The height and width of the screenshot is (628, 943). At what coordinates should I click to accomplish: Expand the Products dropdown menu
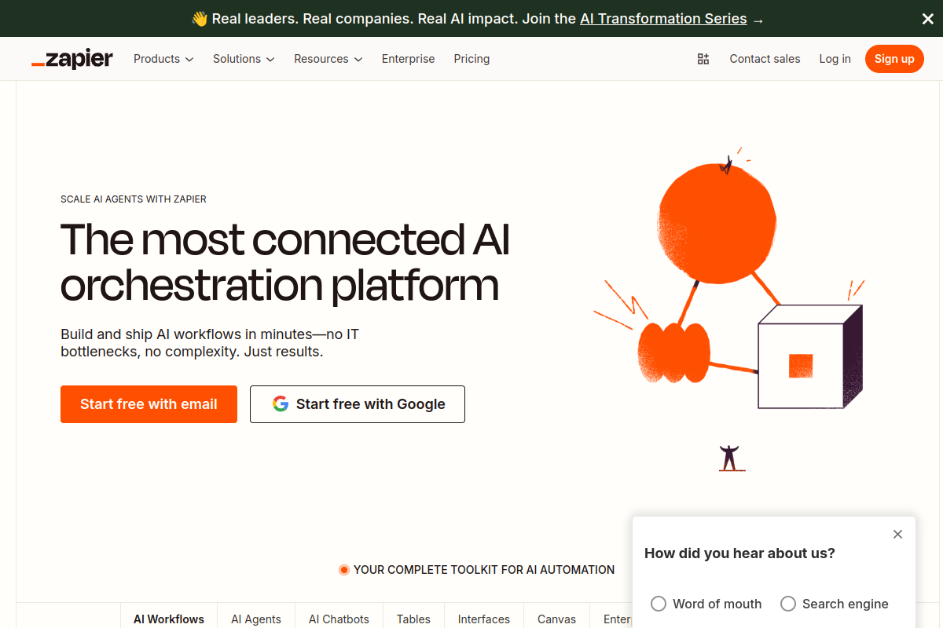163,58
